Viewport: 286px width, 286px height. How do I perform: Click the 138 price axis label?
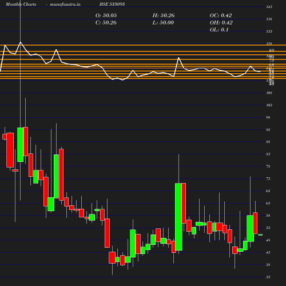click(x=269, y=19)
